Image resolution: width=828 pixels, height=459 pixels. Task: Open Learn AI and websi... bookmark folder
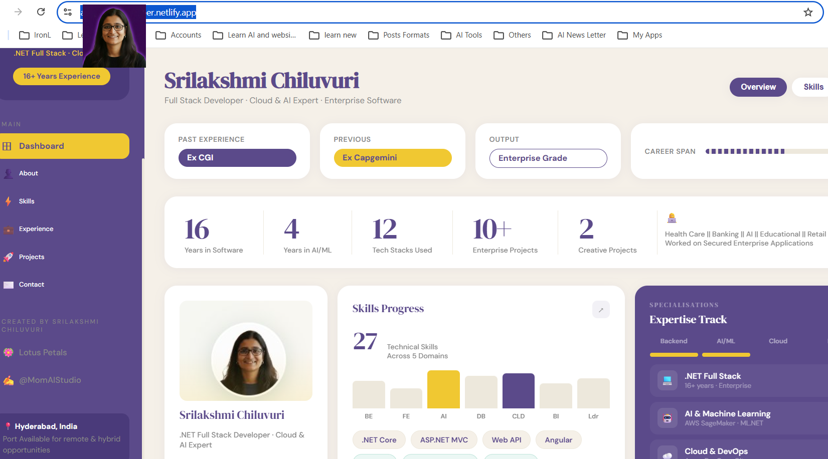pos(254,35)
